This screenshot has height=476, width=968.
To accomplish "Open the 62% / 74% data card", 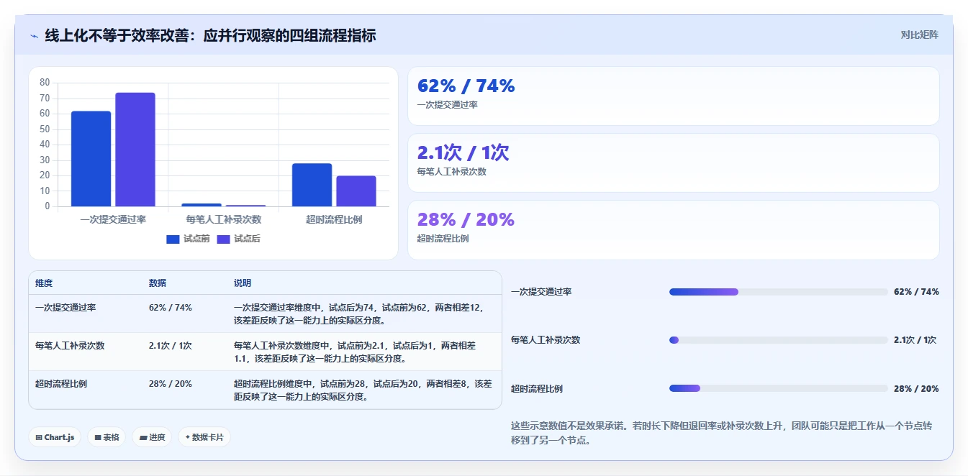I will click(673, 96).
